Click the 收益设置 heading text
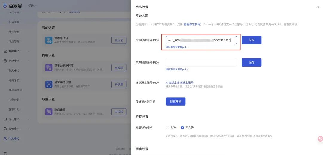The image size is (323, 155). [x=48, y=99]
